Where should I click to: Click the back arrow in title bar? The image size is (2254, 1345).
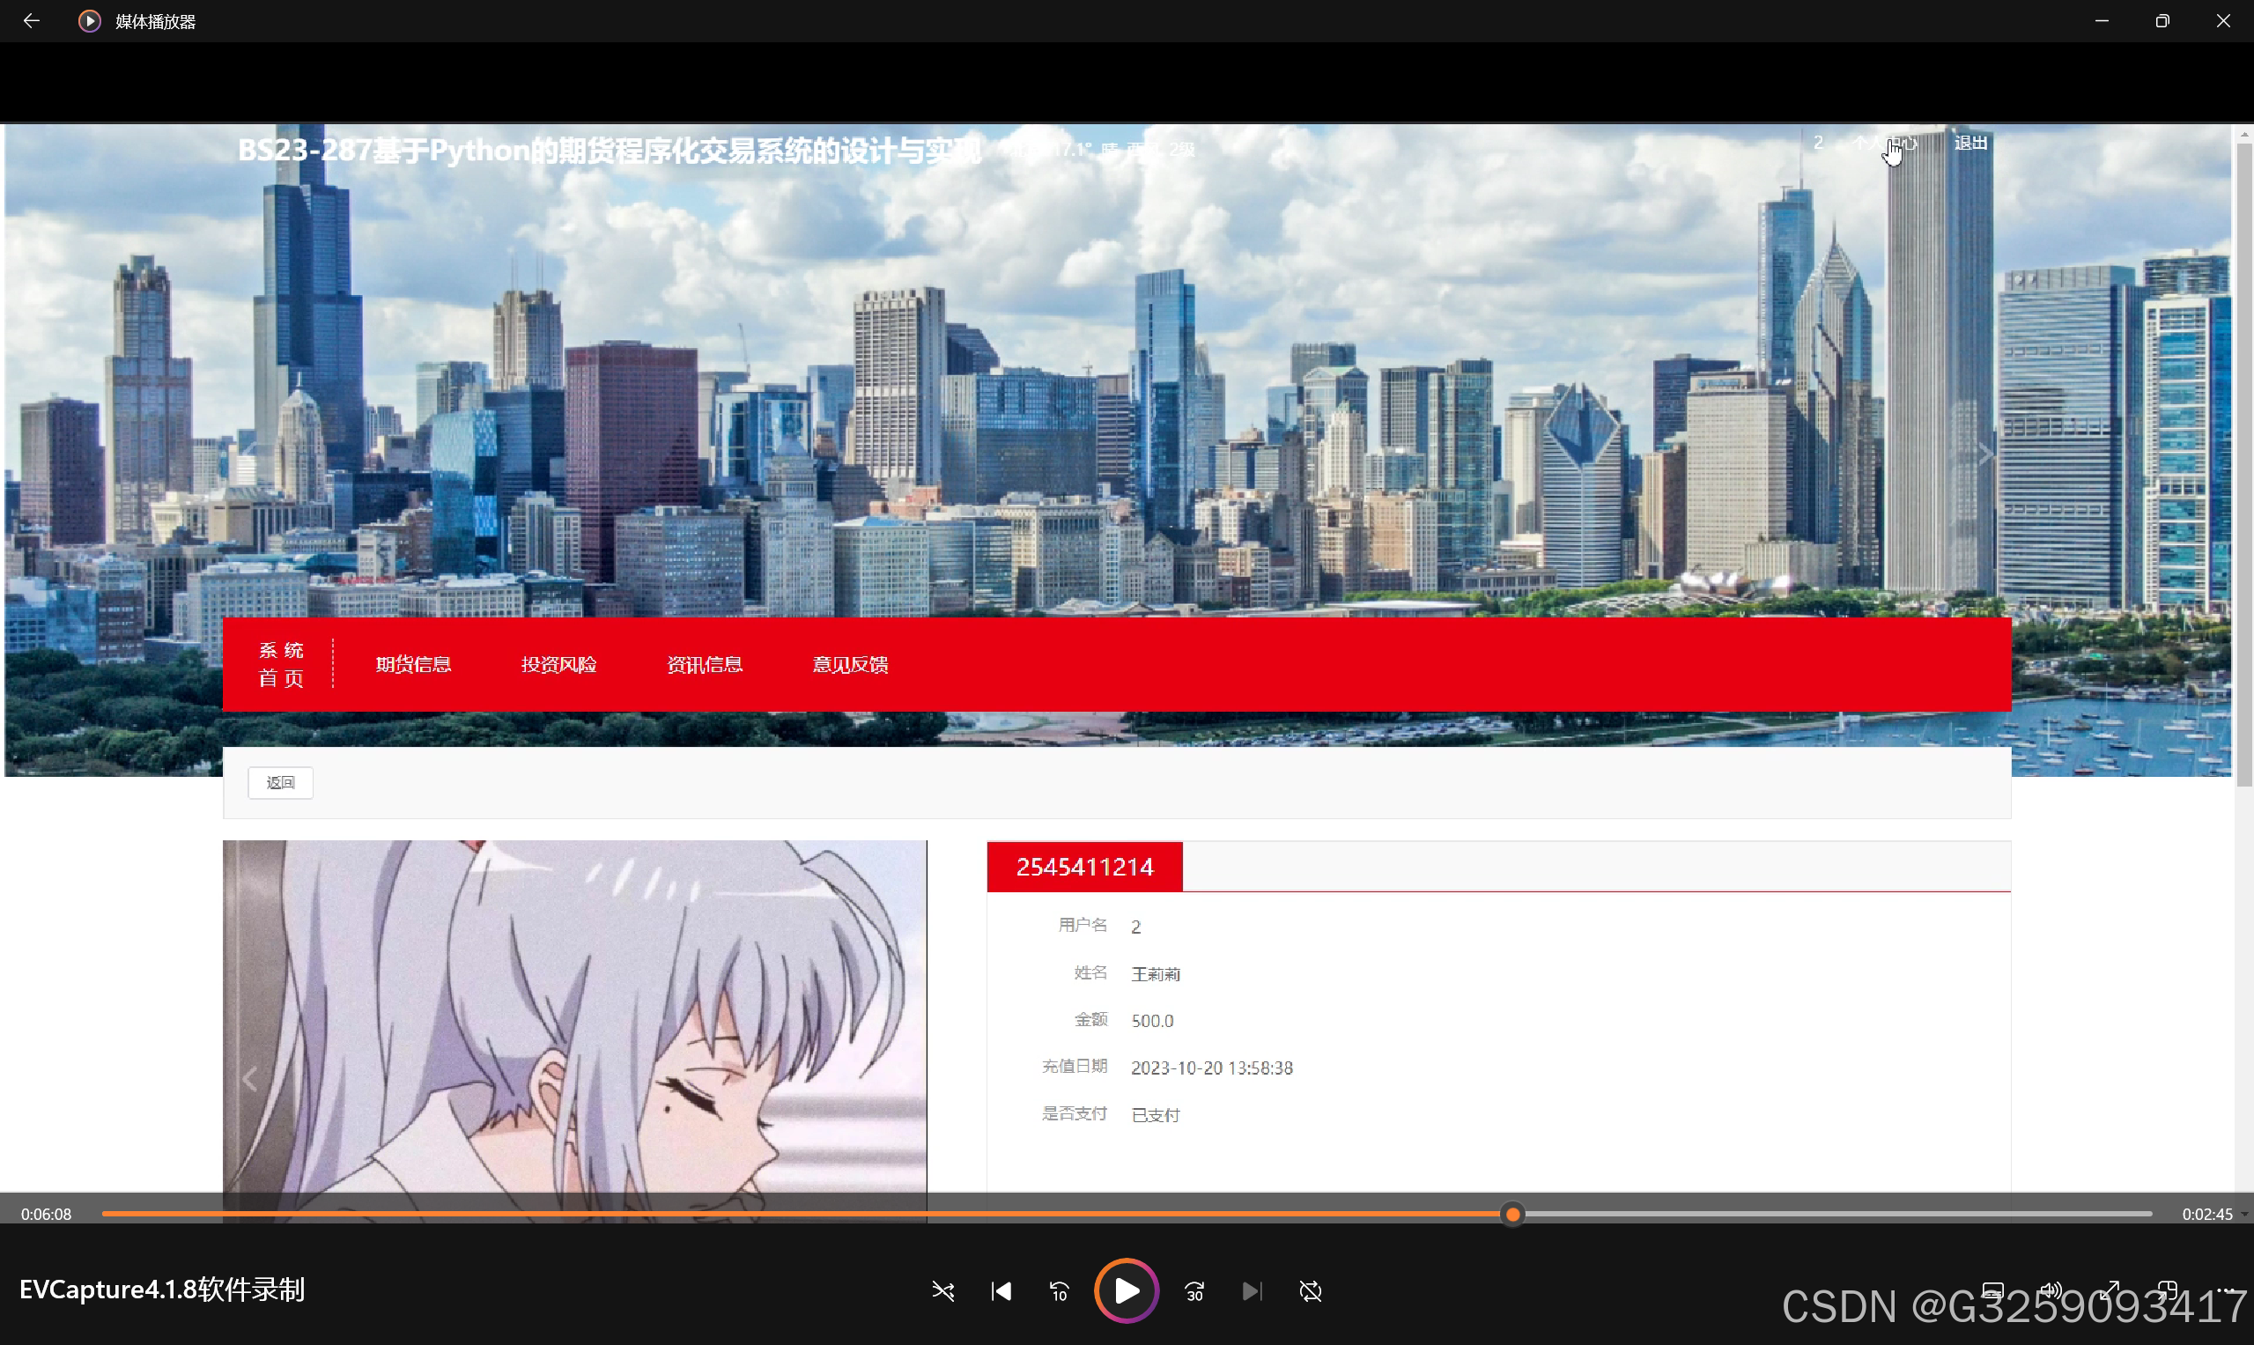[31, 20]
